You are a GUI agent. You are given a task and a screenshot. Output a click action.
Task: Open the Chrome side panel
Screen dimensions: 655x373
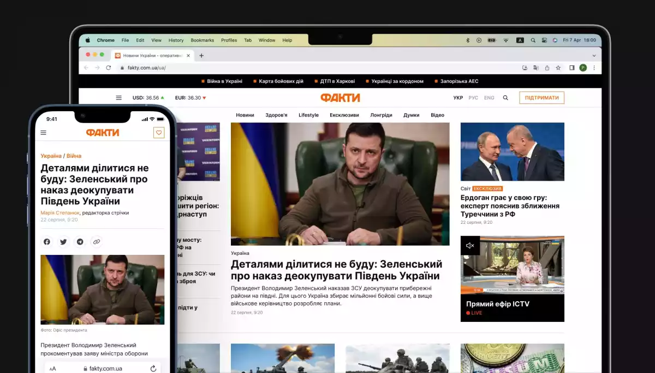click(572, 68)
